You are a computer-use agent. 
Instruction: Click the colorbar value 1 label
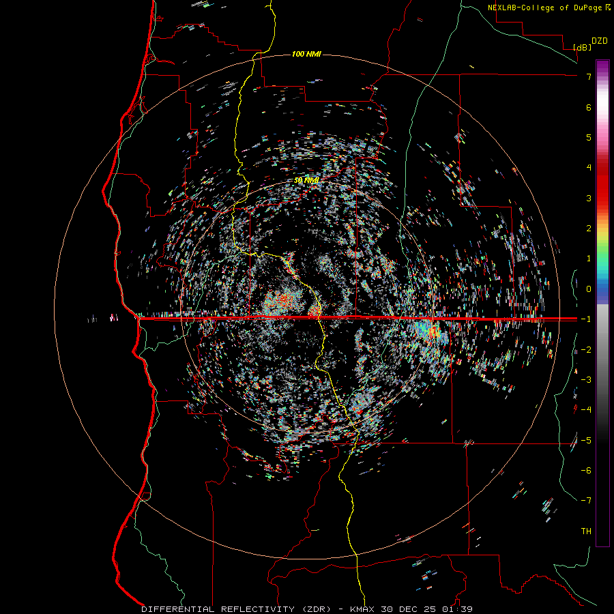pos(589,259)
